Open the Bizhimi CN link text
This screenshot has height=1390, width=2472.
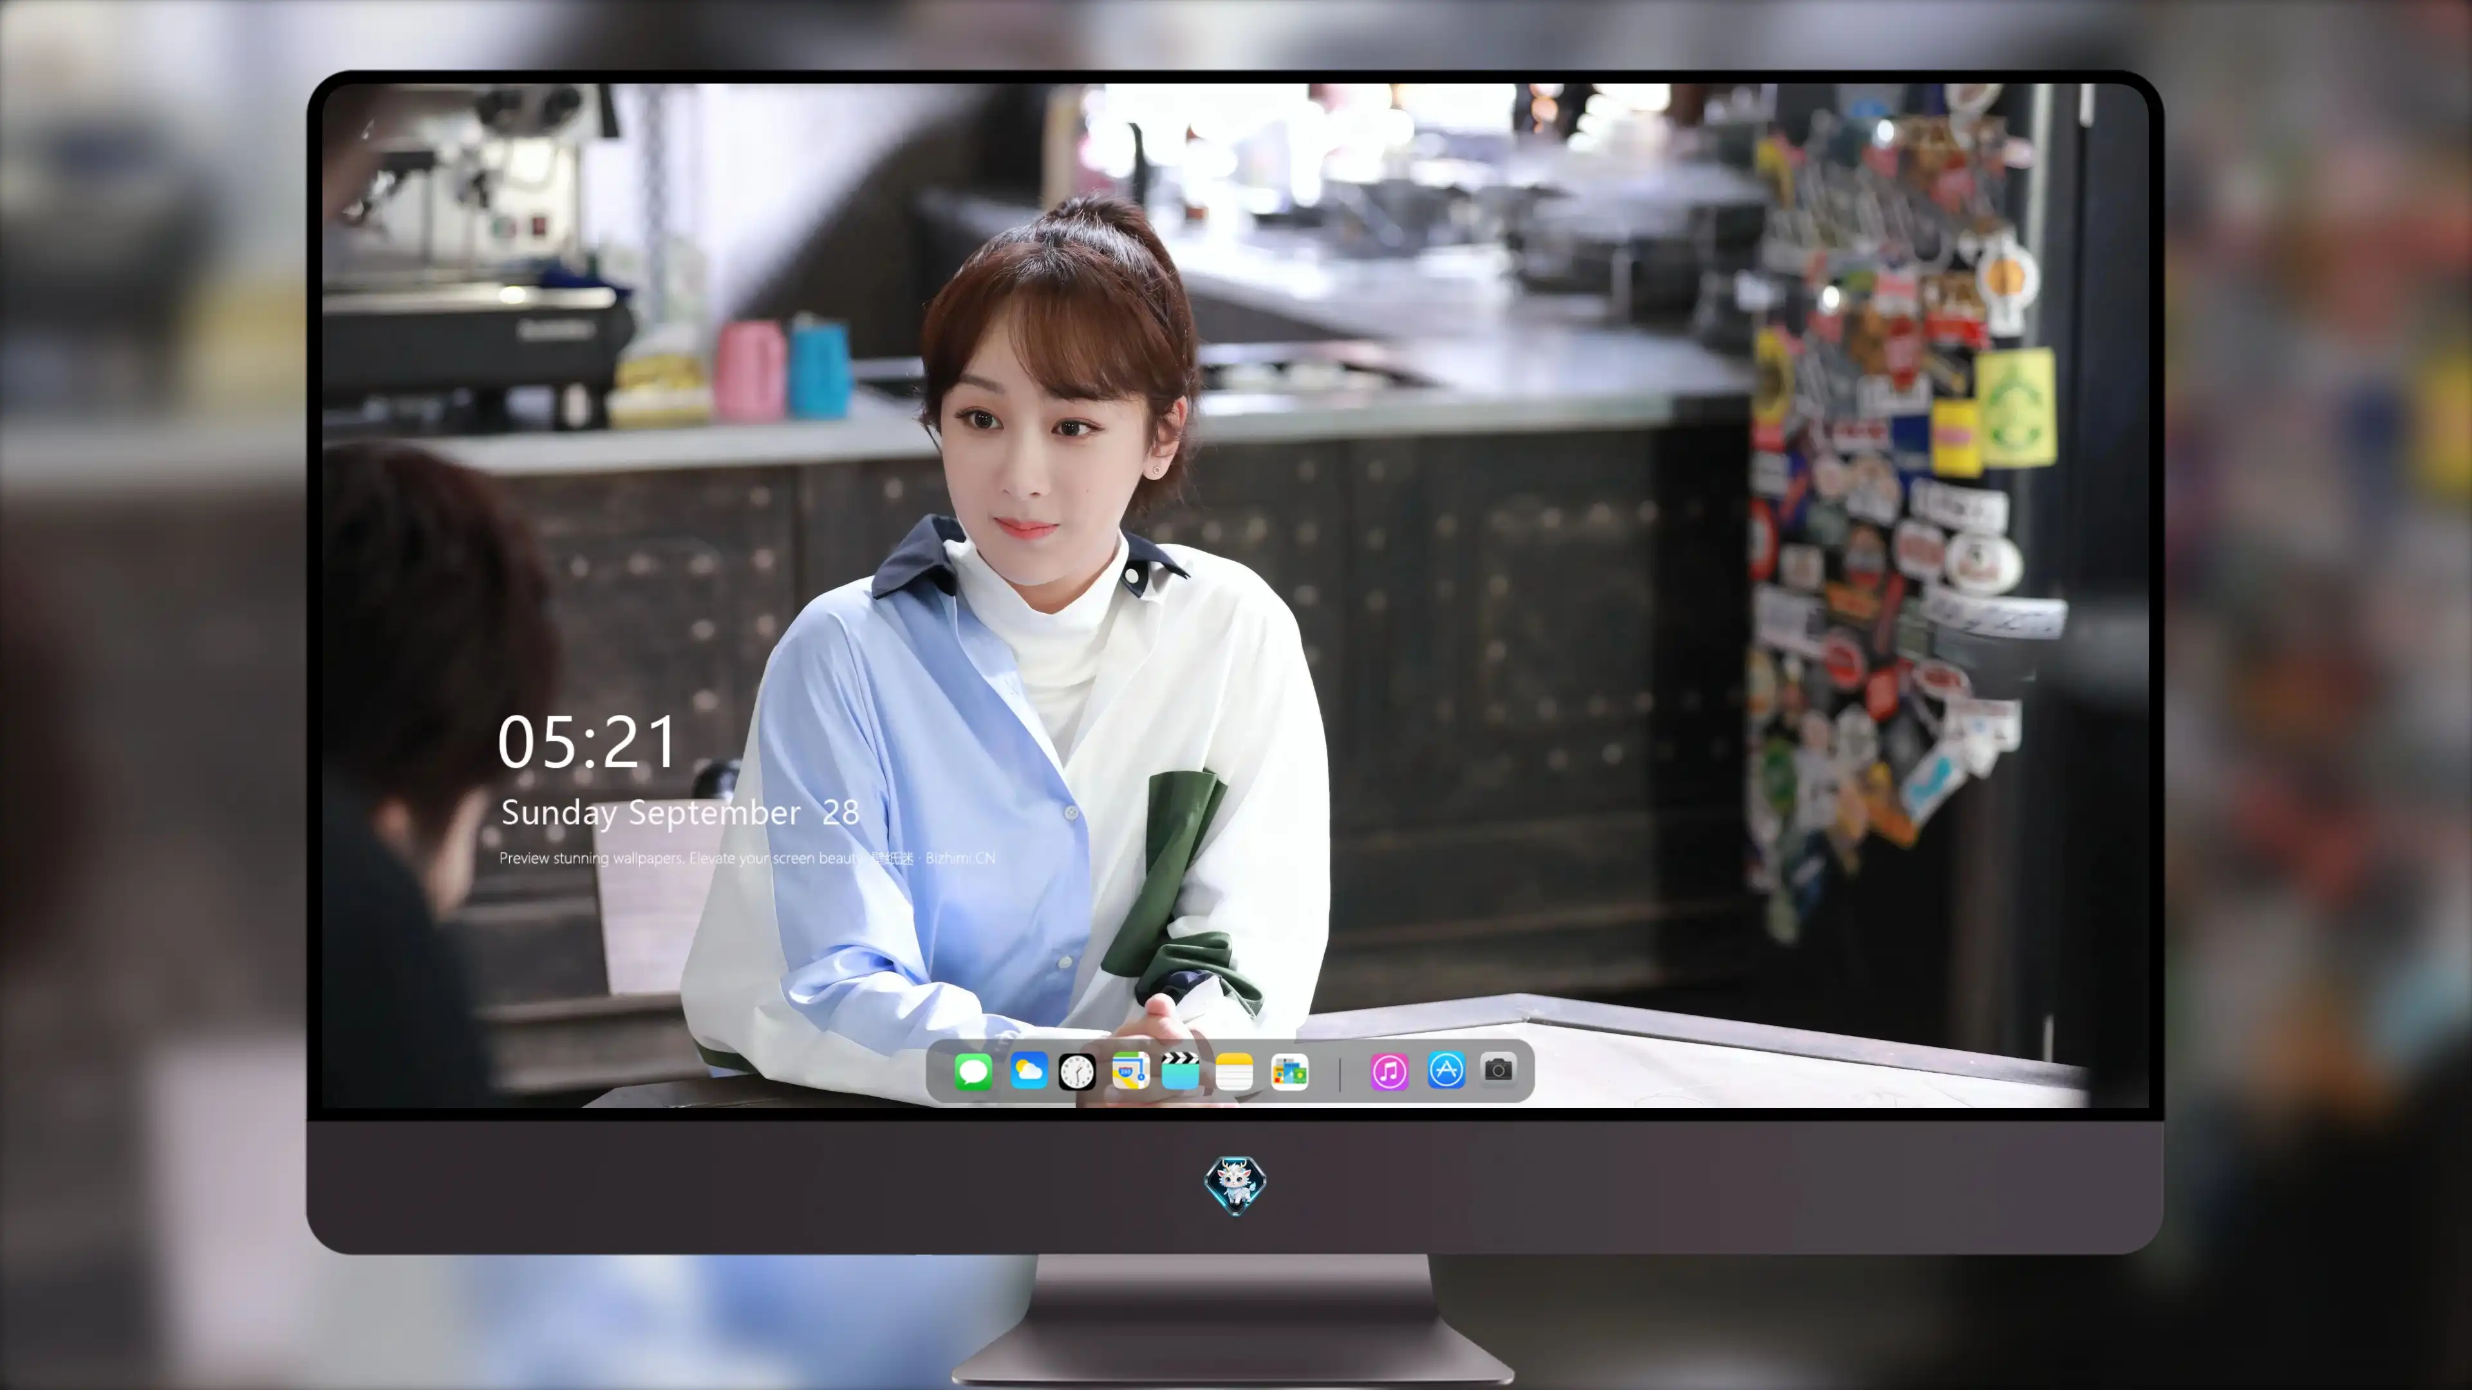[960, 858]
